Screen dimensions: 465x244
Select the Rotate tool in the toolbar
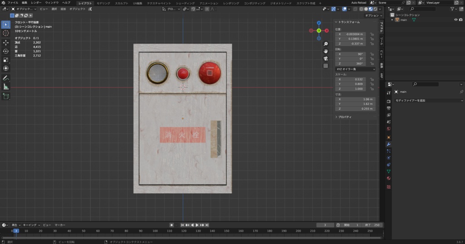tap(6, 51)
